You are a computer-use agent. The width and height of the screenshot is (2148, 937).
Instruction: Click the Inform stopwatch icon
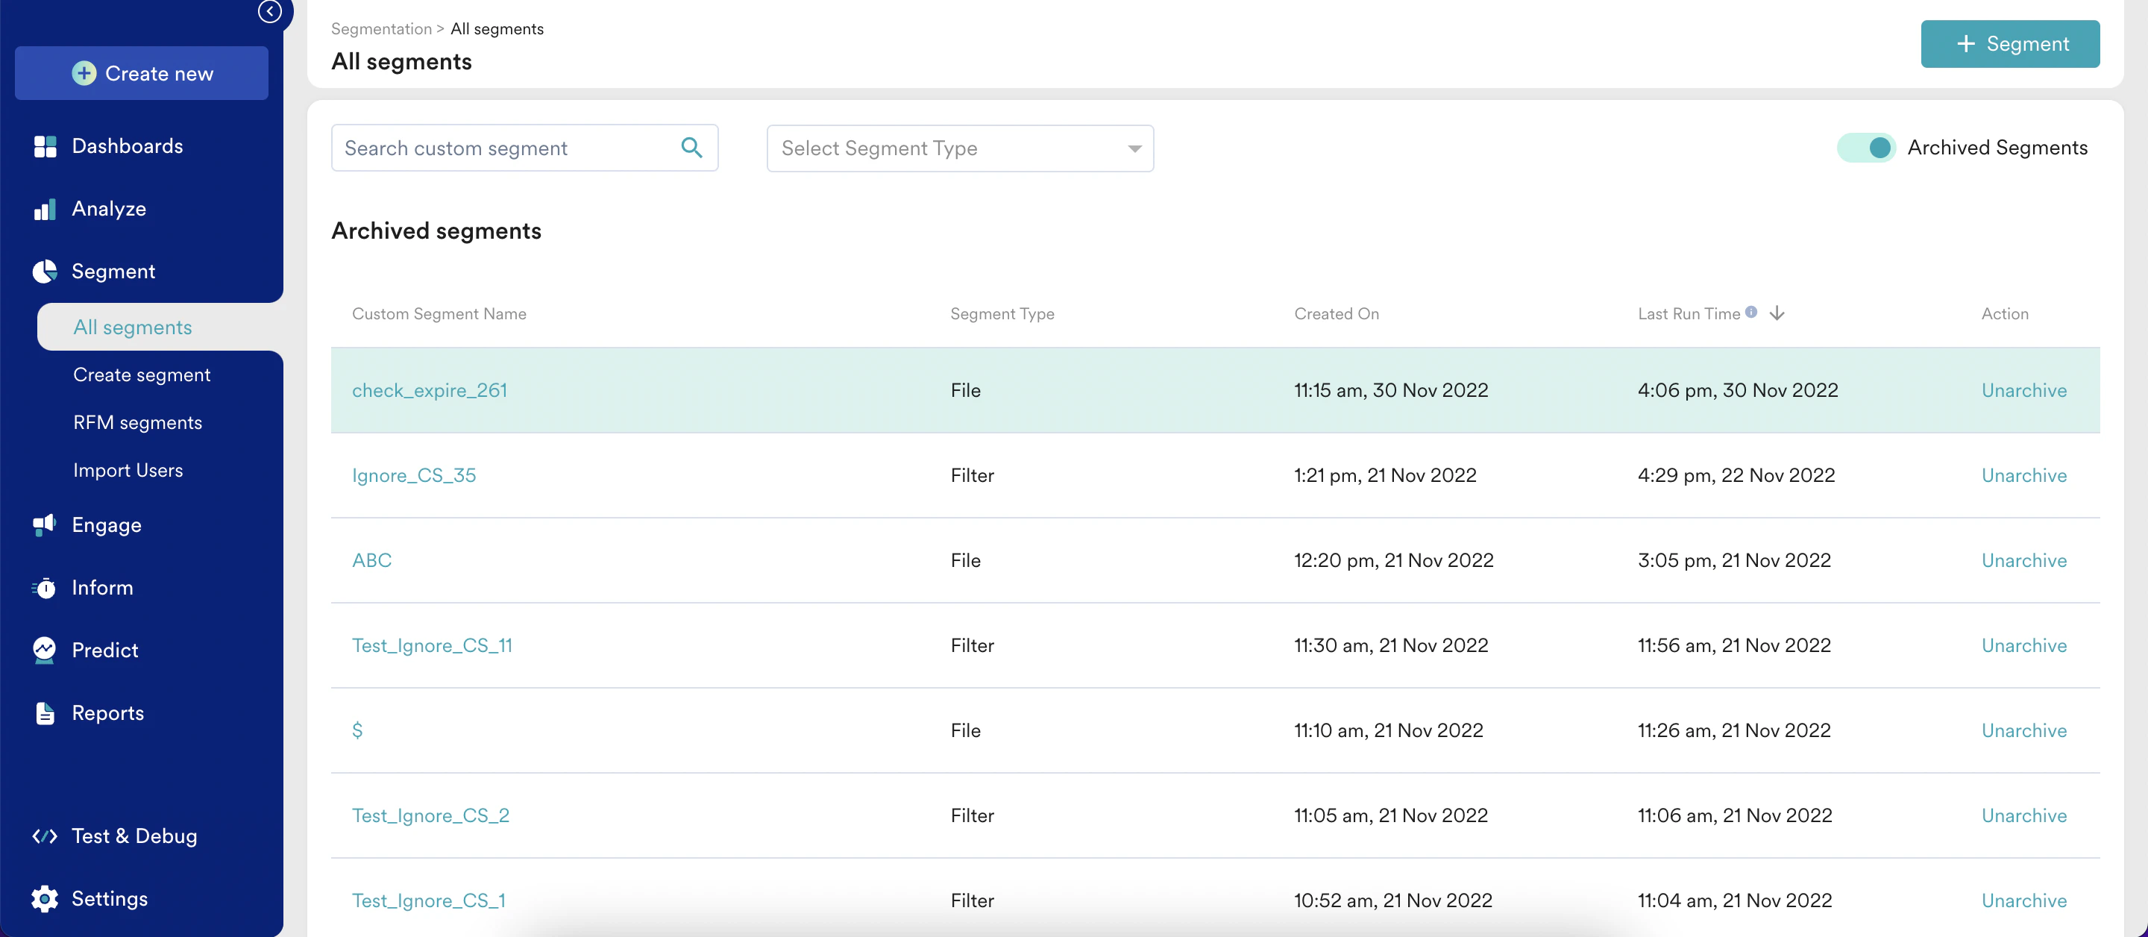44,587
